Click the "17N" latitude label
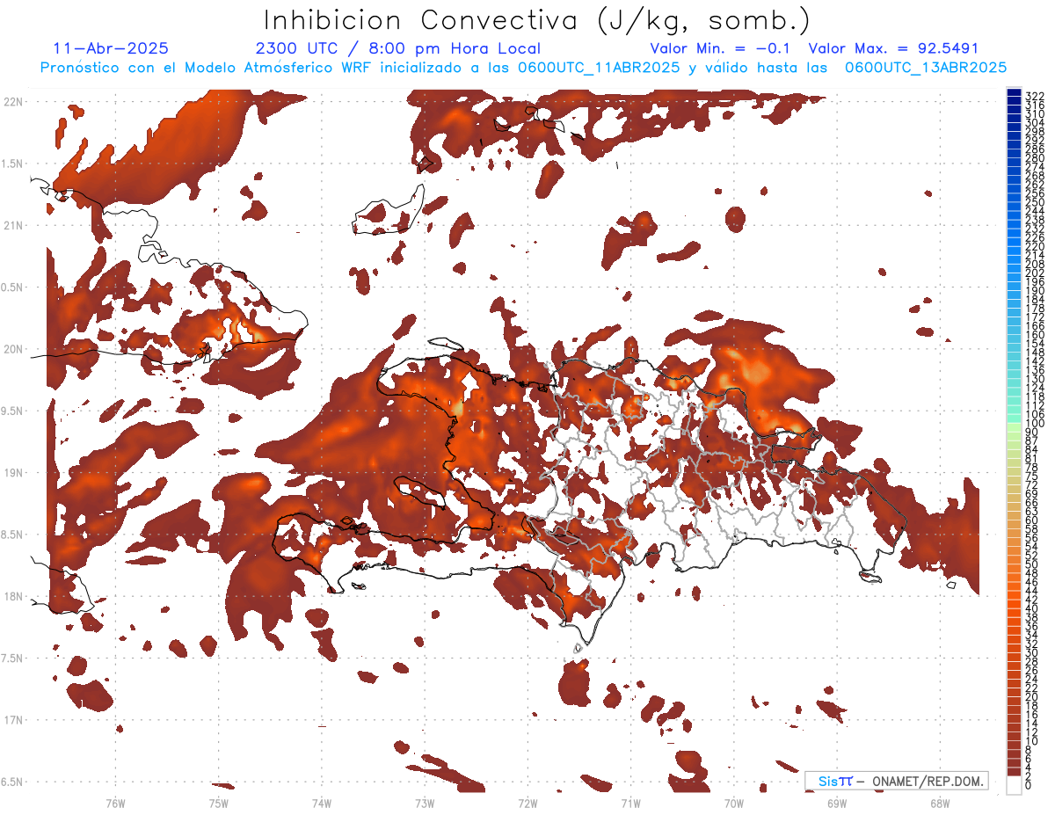 tap(12, 720)
